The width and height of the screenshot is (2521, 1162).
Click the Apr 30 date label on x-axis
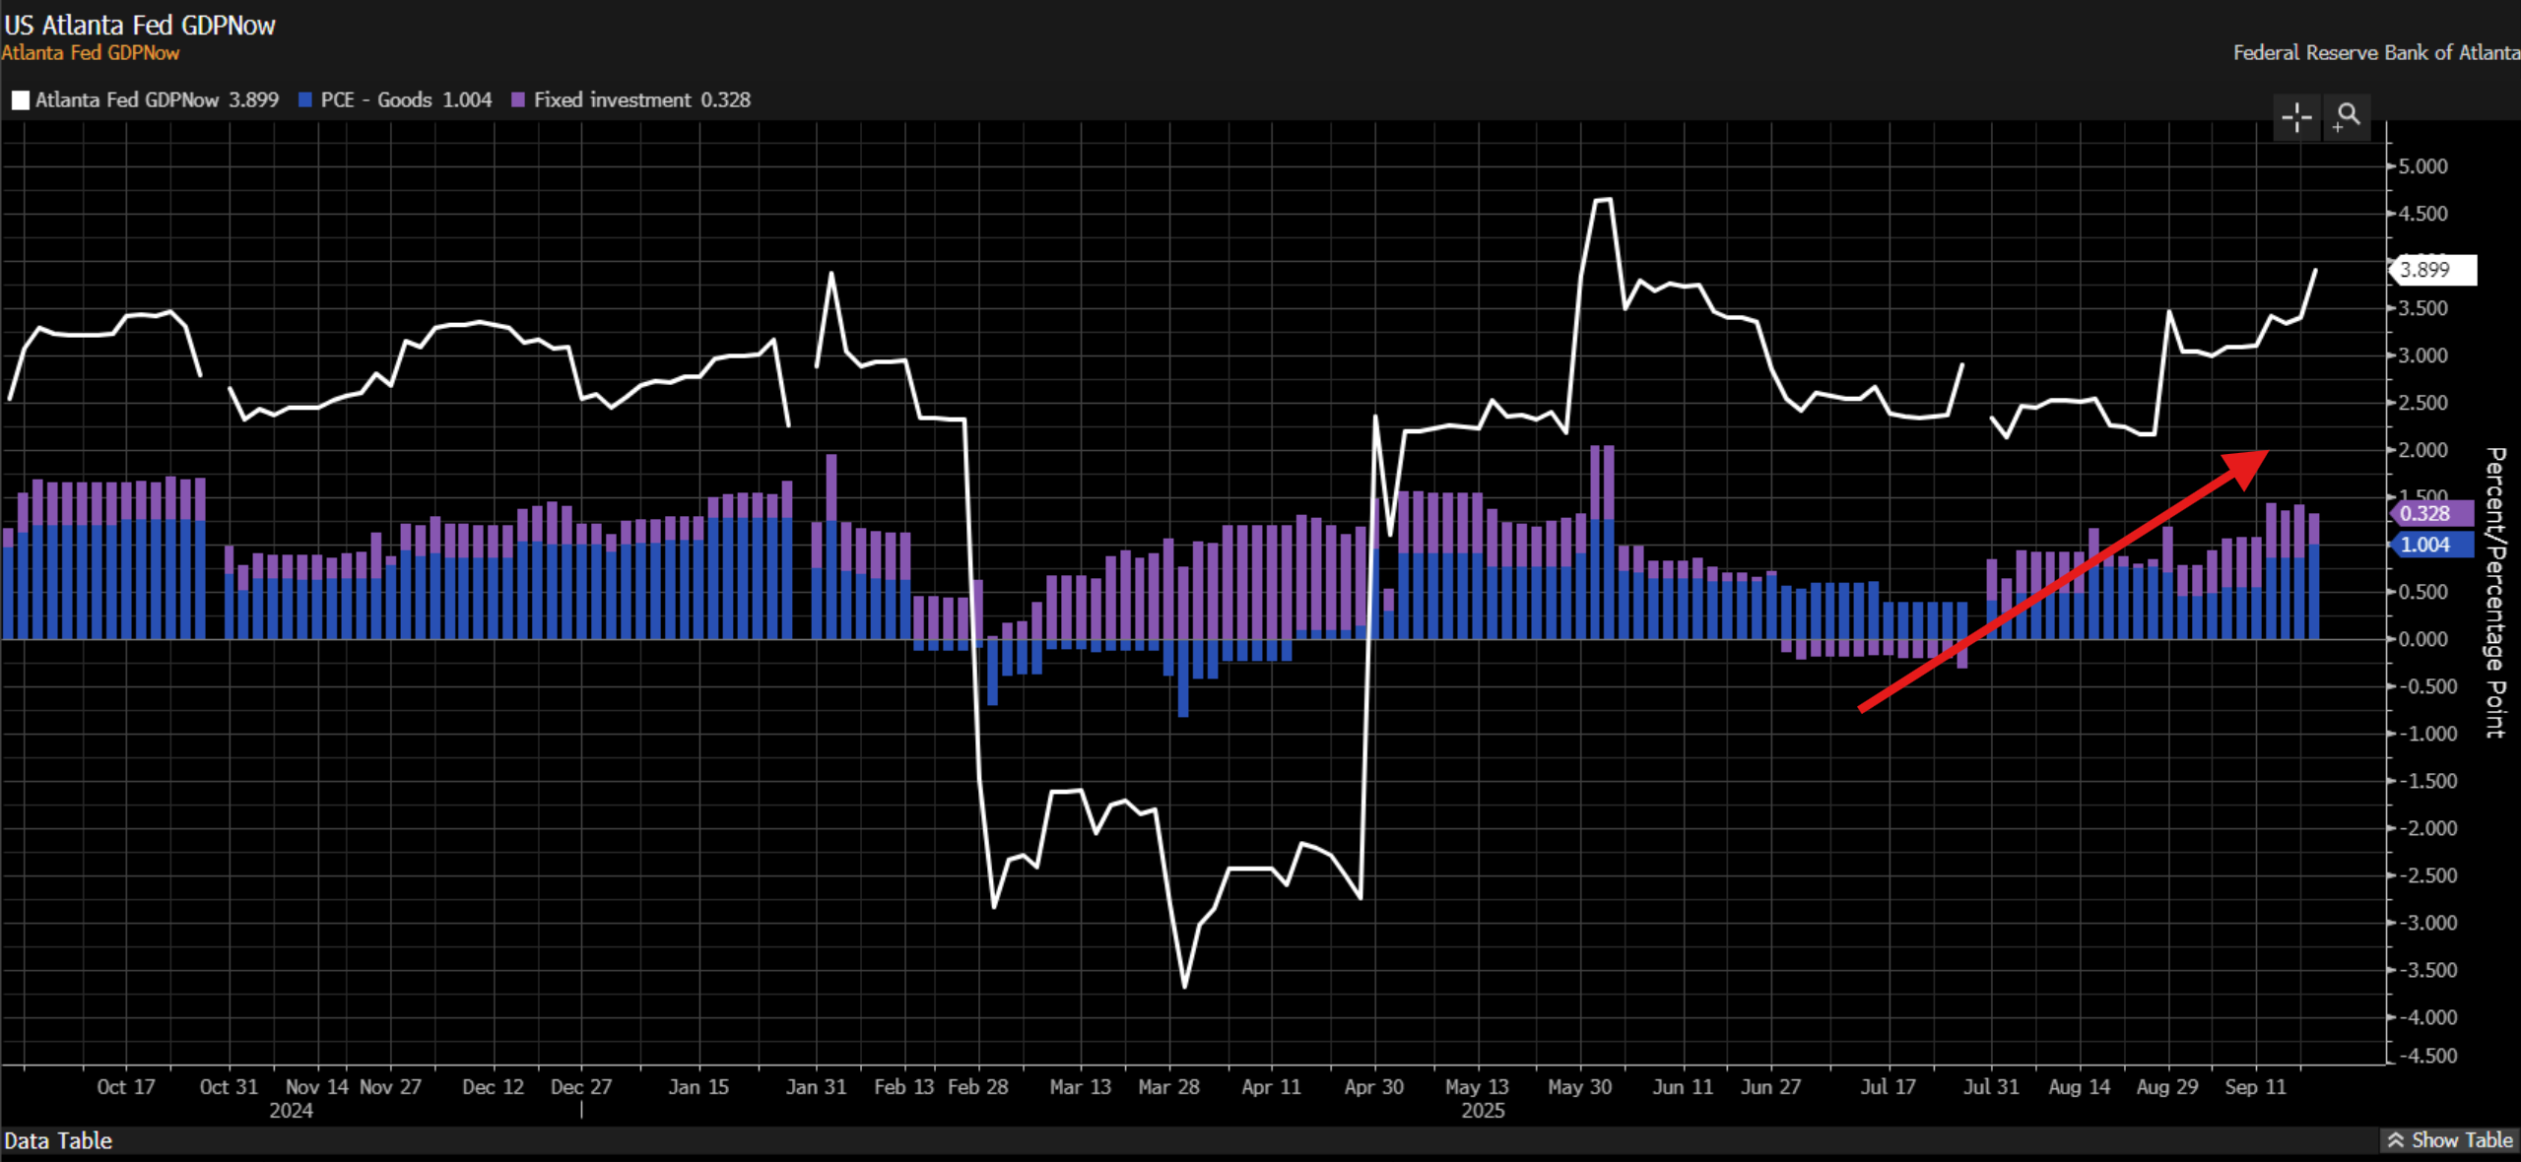click(1373, 1087)
